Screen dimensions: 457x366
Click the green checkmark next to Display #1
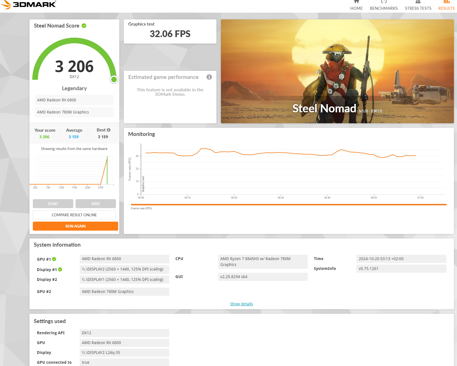60,269
